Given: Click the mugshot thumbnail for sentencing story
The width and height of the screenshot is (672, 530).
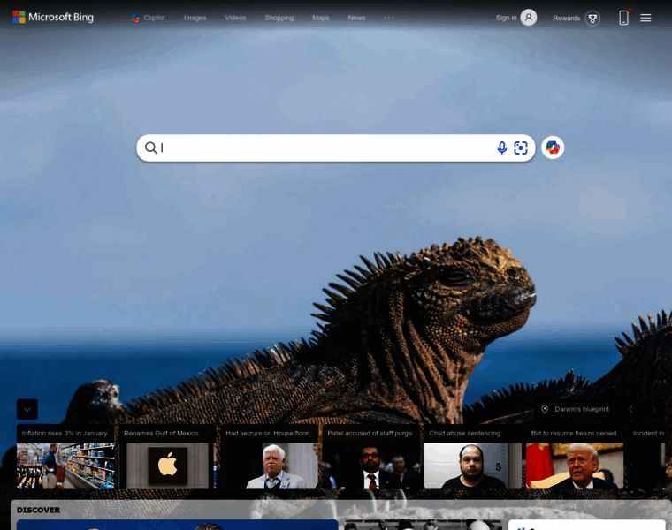Looking at the screenshot, I should (x=473, y=466).
